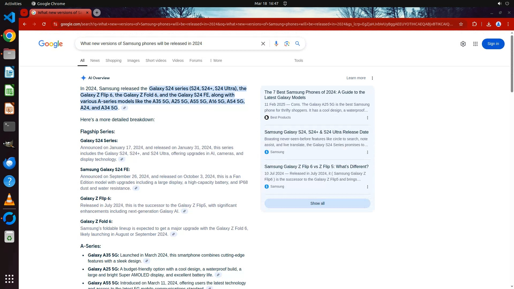Open Google quick settings gear icon

(463, 44)
